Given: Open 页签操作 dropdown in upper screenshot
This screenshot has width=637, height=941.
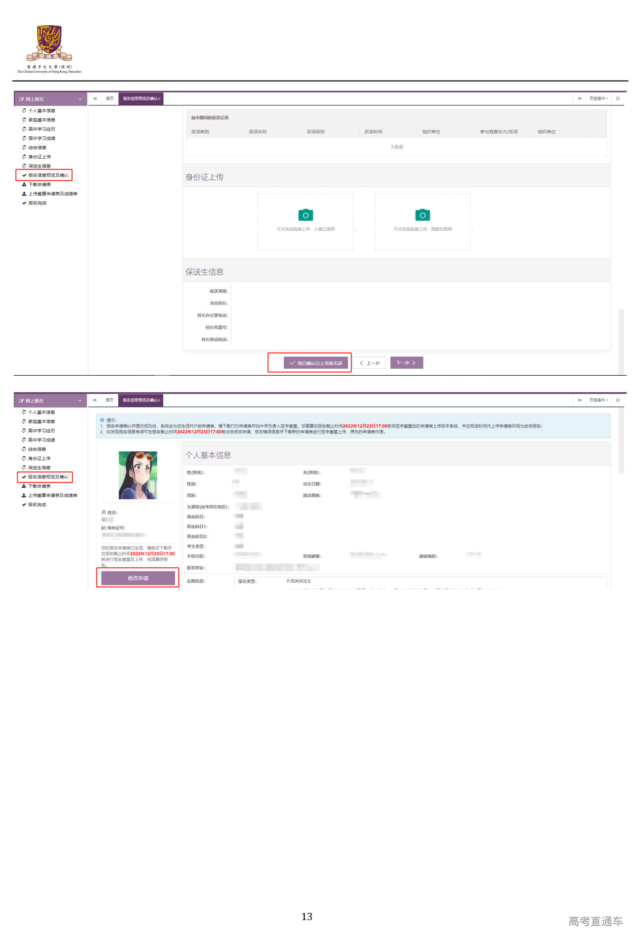Looking at the screenshot, I should [x=598, y=99].
